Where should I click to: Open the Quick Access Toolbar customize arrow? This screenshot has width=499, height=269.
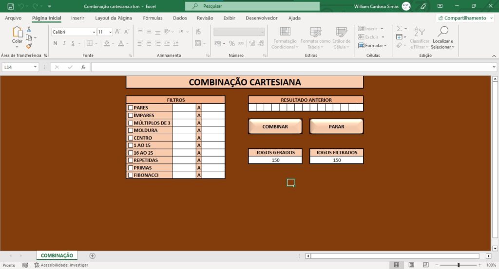tap(49, 6)
